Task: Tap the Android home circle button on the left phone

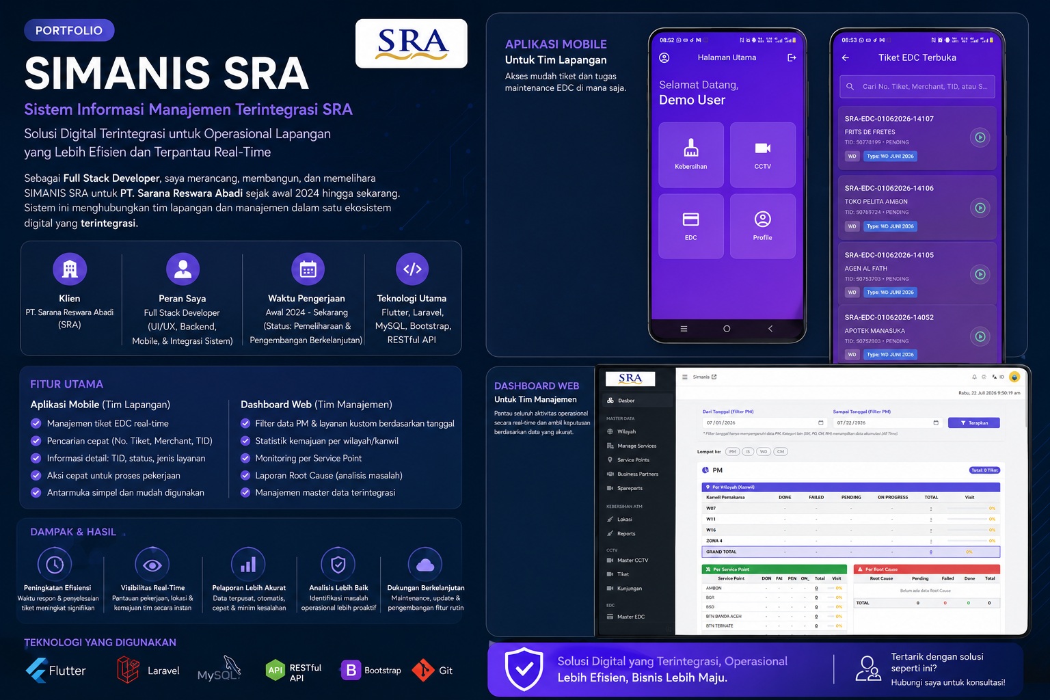Action: pos(727,329)
